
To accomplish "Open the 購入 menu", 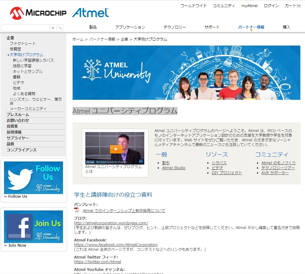I will (x=286, y=27).
